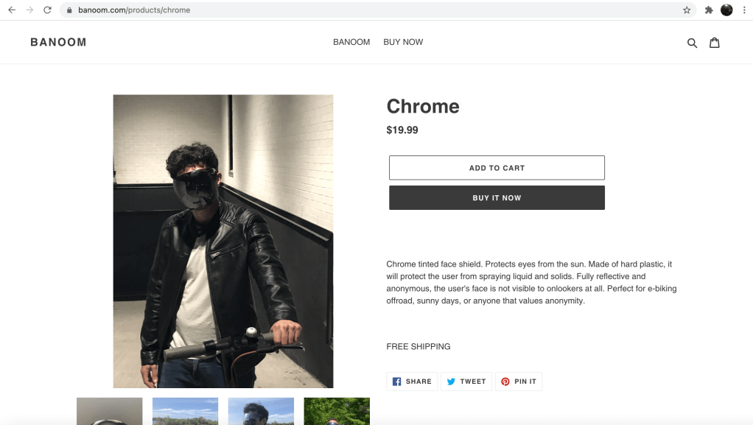Viewport: 753px width, 425px height.
Task: Open the site search icon
Action: pyautogui.click(x=692, y=43)
